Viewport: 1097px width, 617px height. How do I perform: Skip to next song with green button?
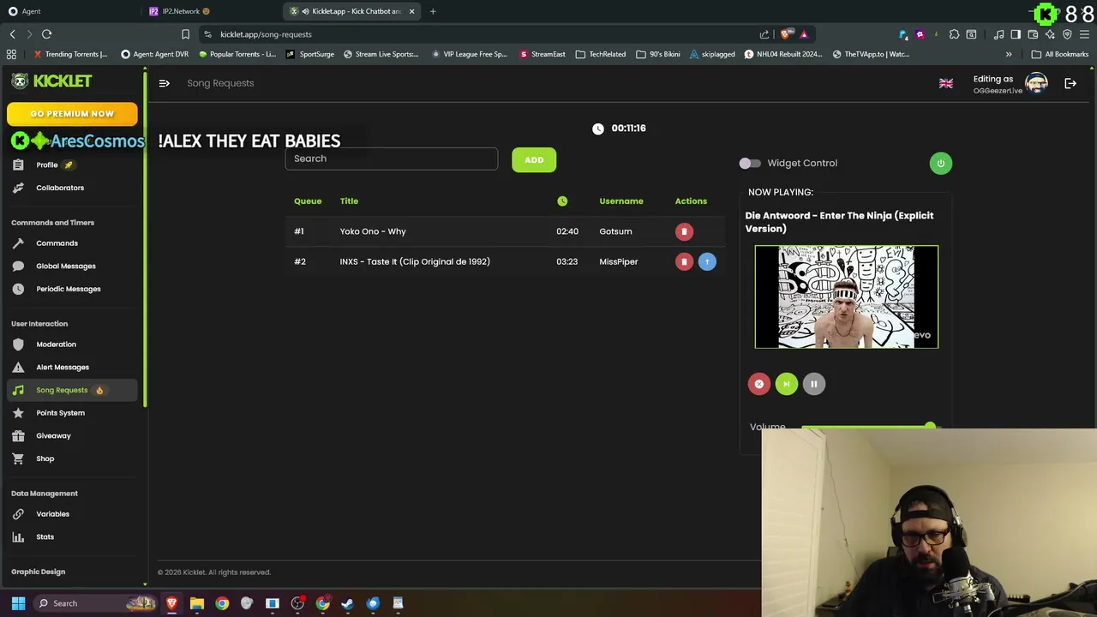point(786,384)
